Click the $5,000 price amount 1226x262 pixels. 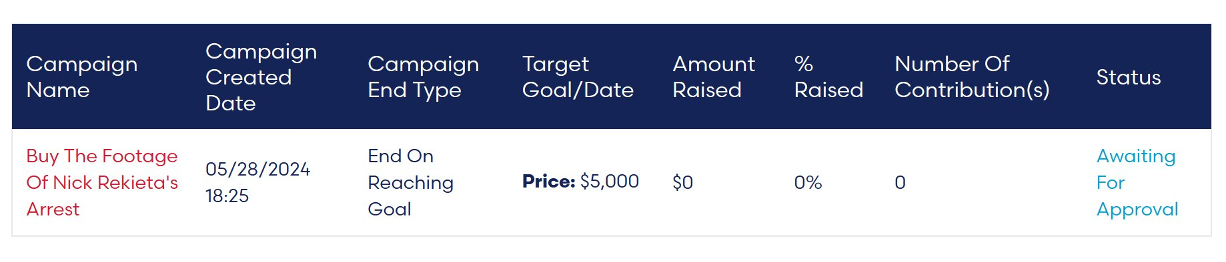click(610, 182)
